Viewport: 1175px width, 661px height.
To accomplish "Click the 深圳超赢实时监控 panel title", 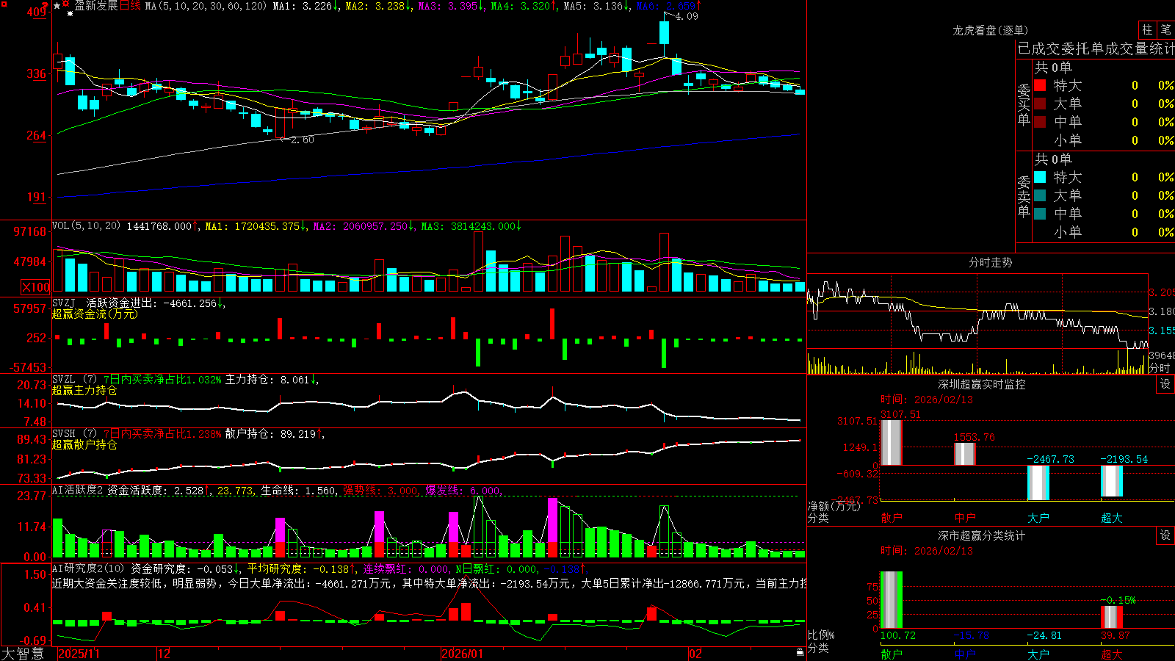I will (982, 384).
